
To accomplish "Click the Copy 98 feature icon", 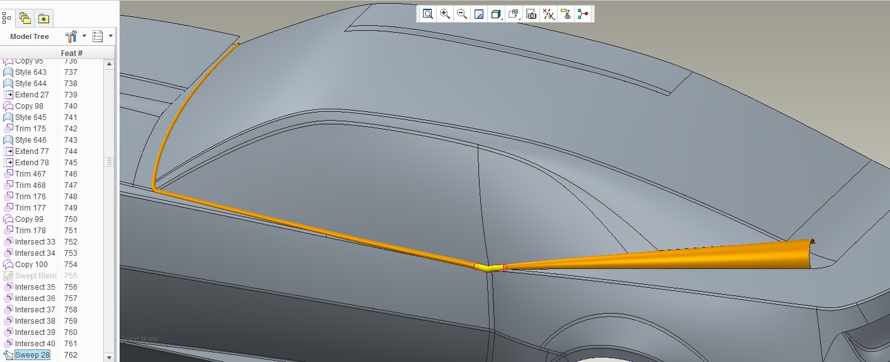I will [8, 106].
